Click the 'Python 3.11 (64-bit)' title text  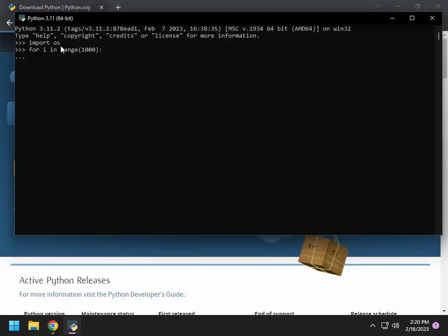click(x=50, y=18)
